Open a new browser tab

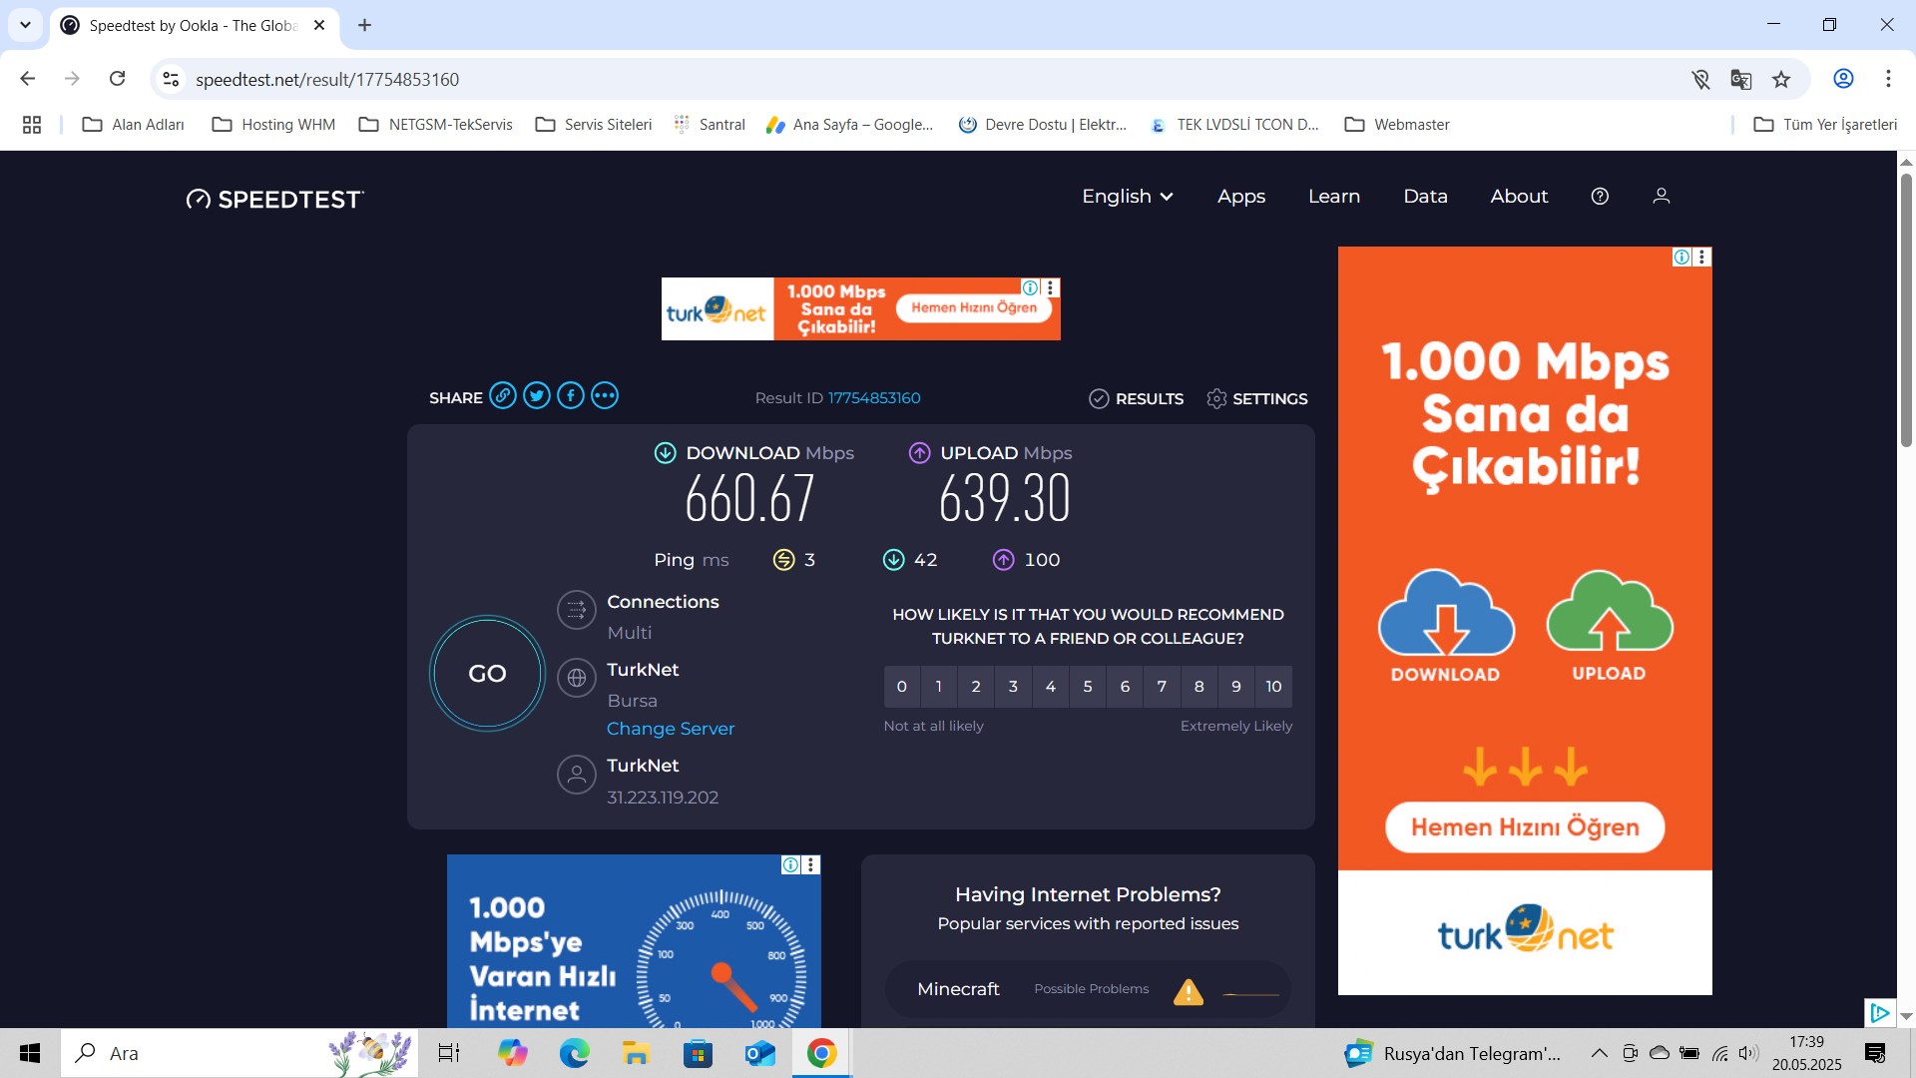(x=365, y=25)
